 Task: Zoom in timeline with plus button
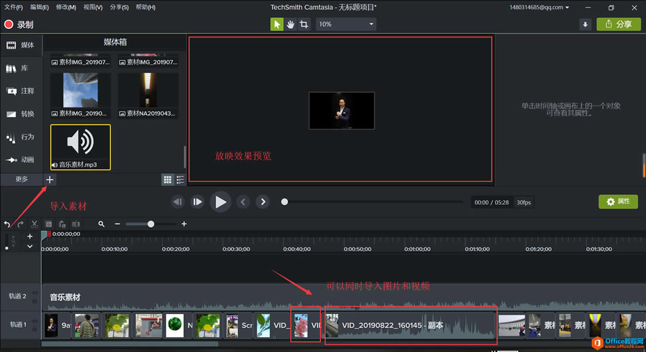coord(184,224)
